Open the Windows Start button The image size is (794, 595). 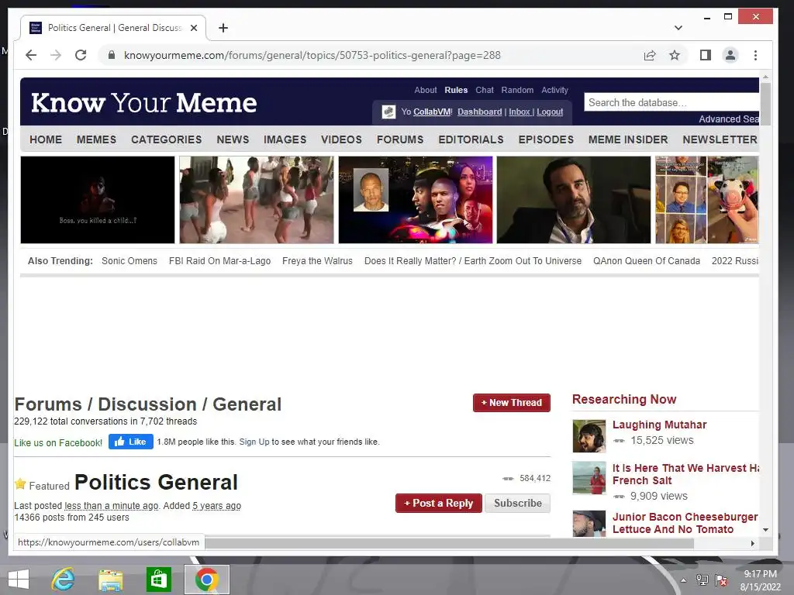point(19,580)
